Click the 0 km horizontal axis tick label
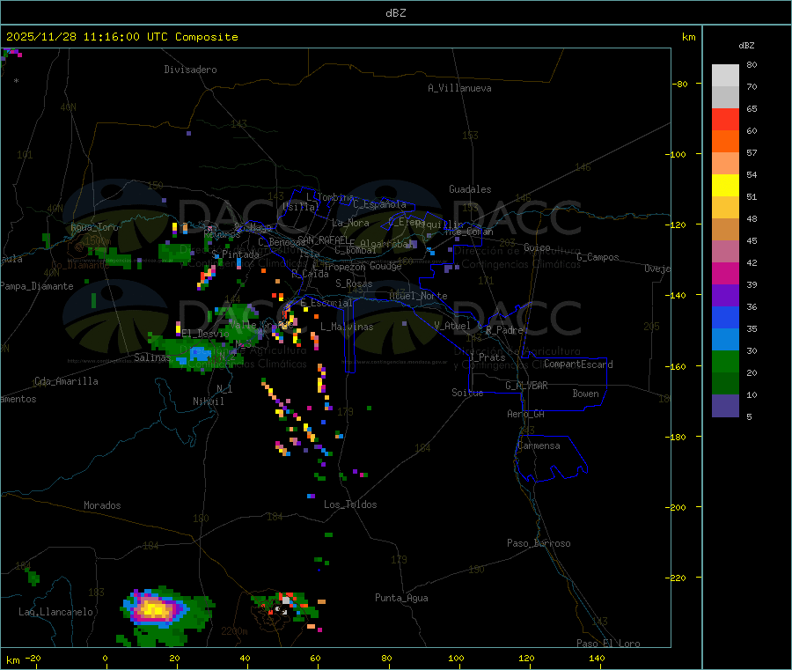Image resolution: width=792 pixels, height=670 pixels. pyautogui.click(x=105, y=658)
